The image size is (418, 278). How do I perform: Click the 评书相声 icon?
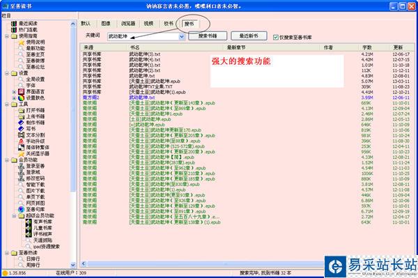click(x=29, y=234)
